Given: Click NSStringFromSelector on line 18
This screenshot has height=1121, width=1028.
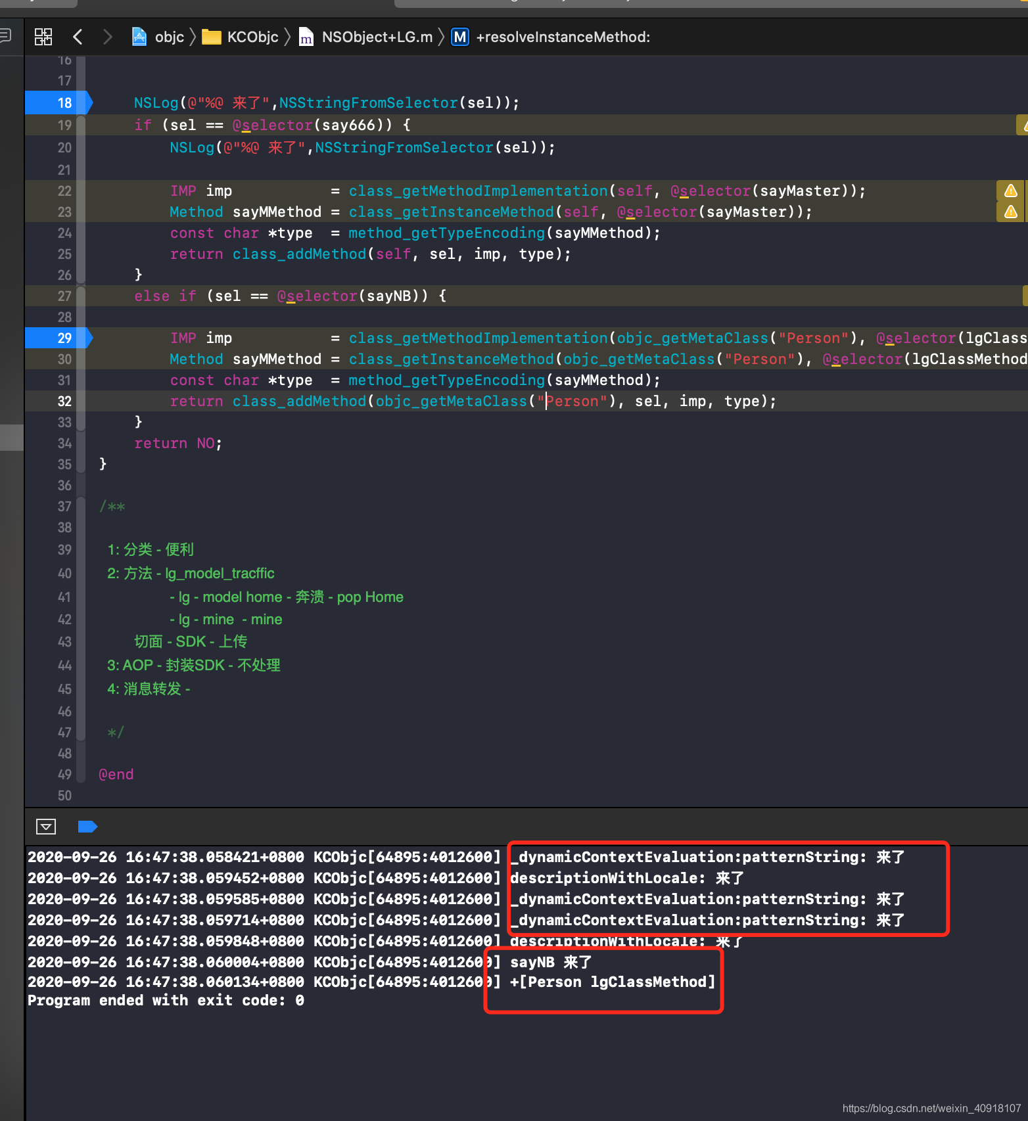Looking at the screenshot, I should [x=368, y=103].
